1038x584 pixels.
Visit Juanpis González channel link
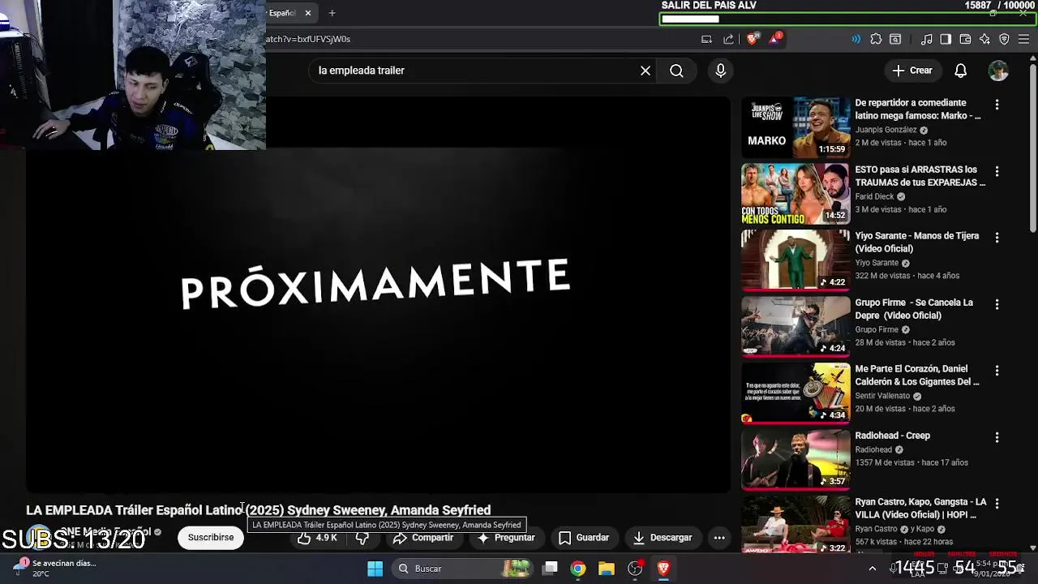pyautogui.click(x=886, y=130)
